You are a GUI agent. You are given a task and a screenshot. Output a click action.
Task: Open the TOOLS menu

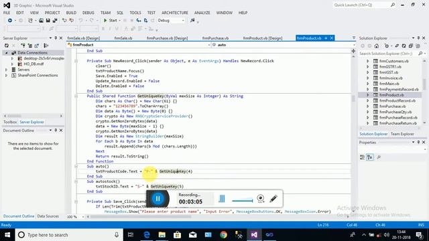(135, 13)
